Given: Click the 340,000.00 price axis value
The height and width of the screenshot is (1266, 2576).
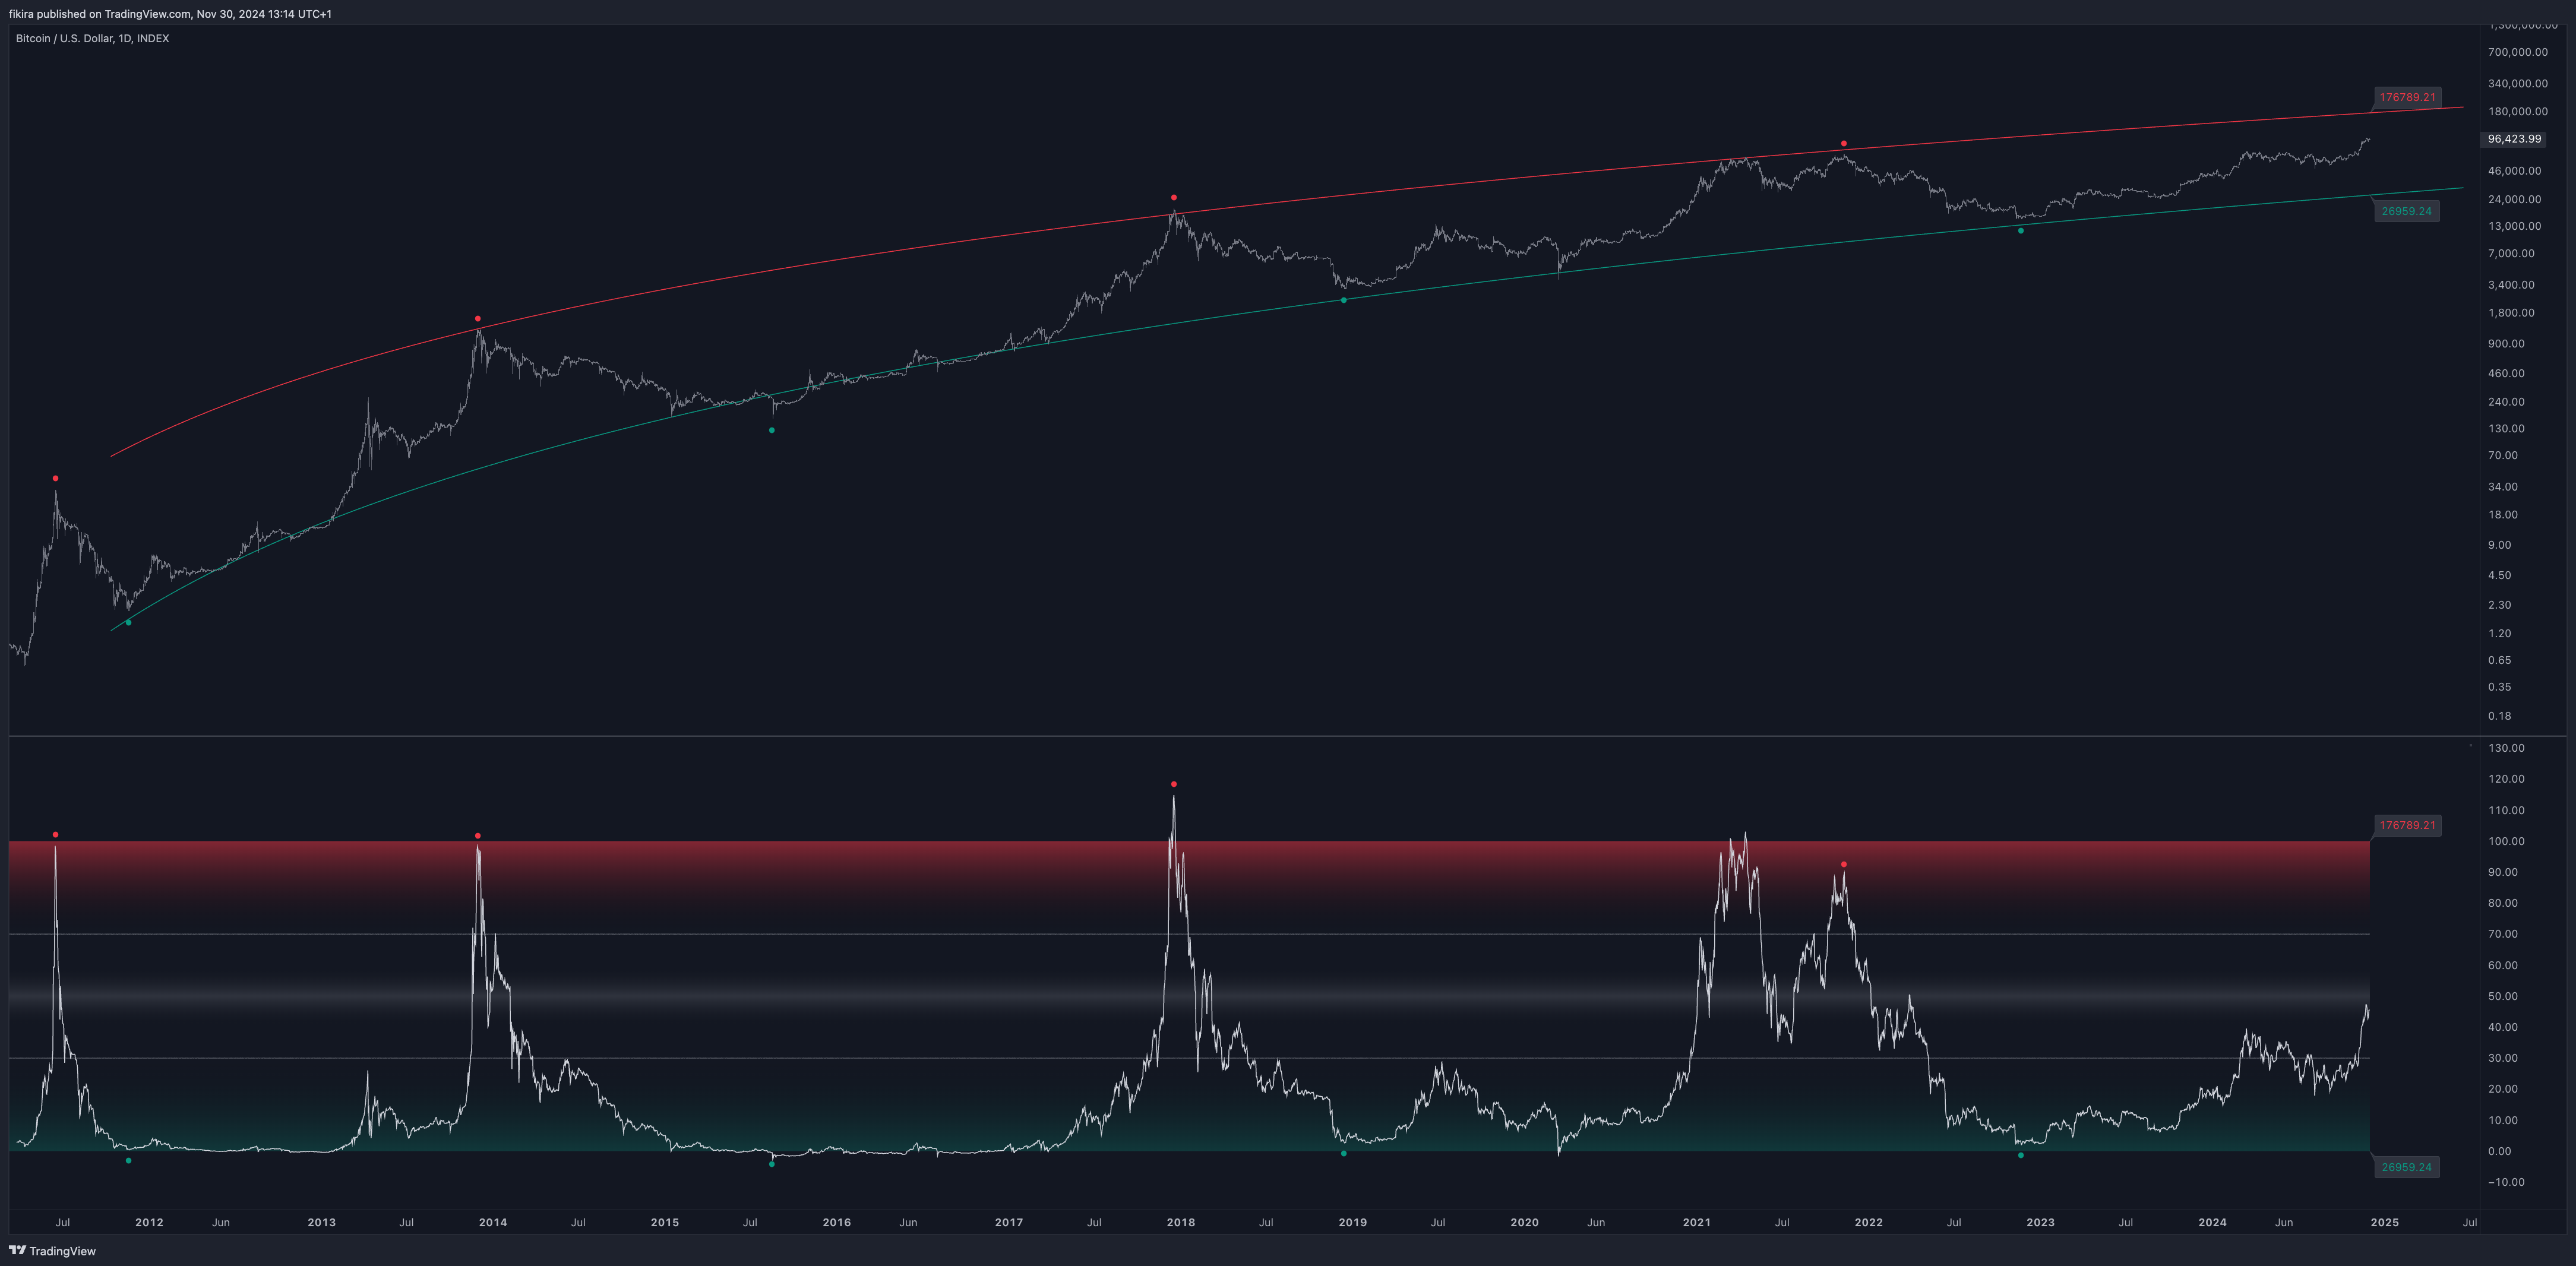Looking at the screenshot, I should 2518,83.
